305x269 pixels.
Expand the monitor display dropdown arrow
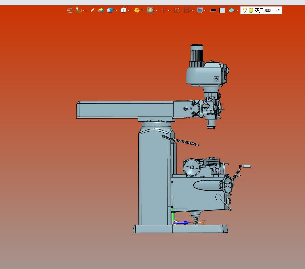coord(206,11)
